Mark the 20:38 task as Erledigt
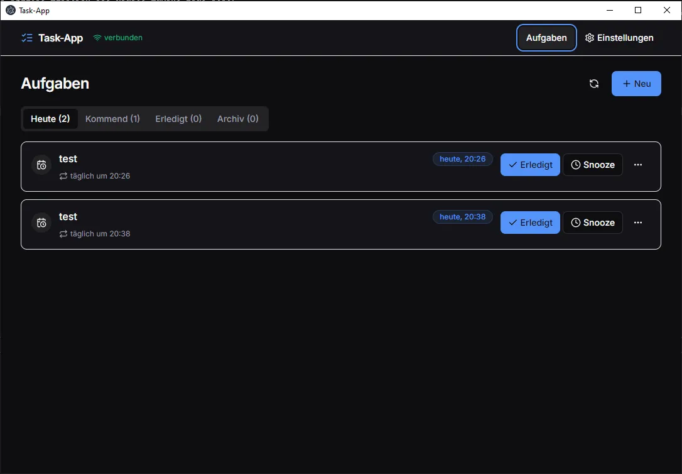Viewport: 682px width, 474px height. 530,223
